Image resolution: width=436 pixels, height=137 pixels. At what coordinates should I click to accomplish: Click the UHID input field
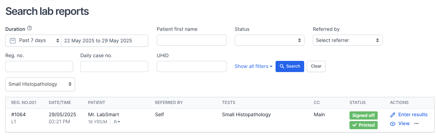pyautogui.click(x=192, y=66)
